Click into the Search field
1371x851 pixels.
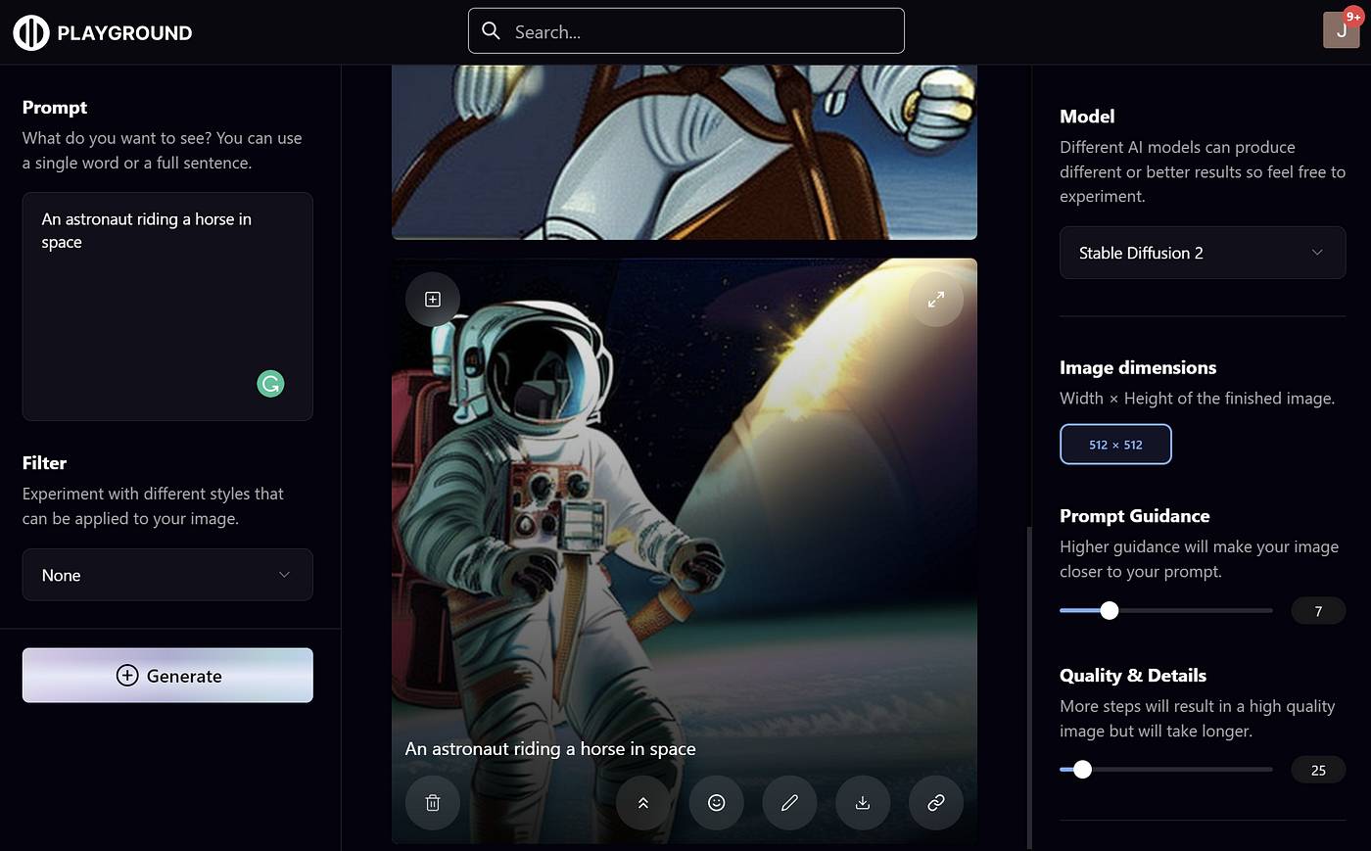(685, 31)
